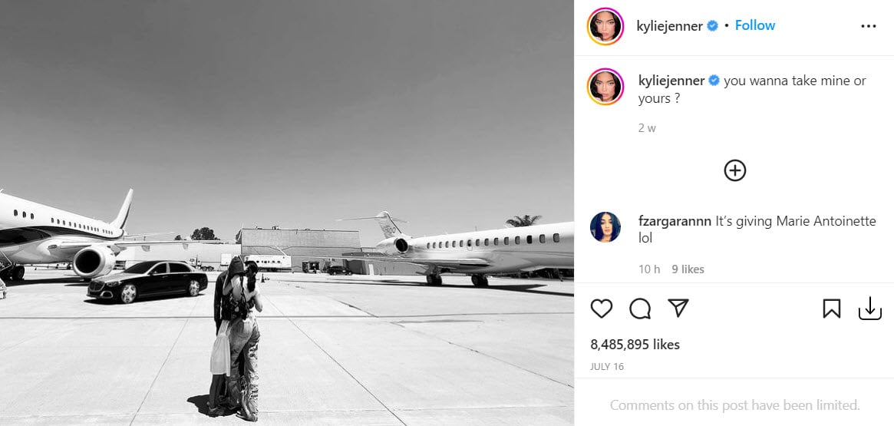Follow kyliejenner
Viewport: 894px width, 426px height.
coord(755,25)
